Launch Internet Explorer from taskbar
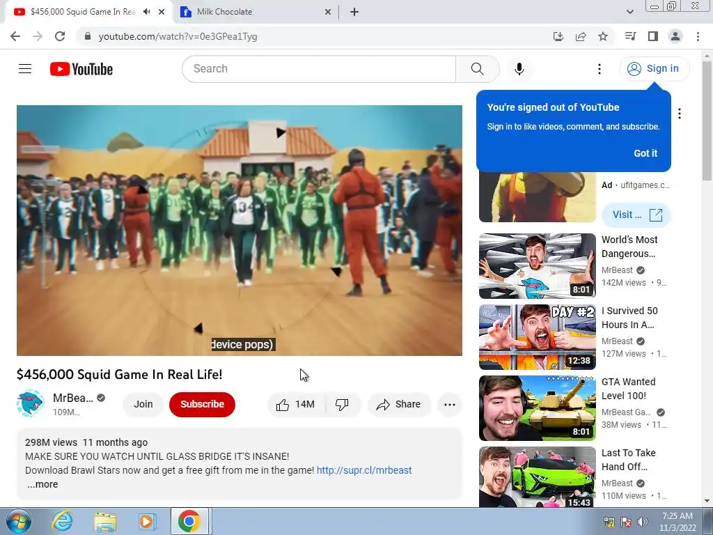713x535 pixels. (x=62, y=521)
